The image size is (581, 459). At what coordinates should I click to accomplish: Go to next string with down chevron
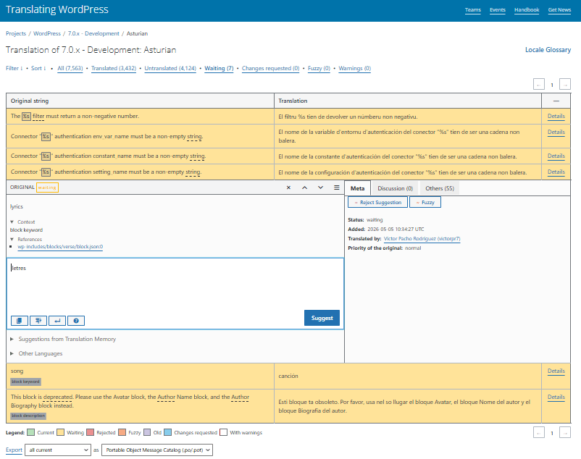(320, 188)
